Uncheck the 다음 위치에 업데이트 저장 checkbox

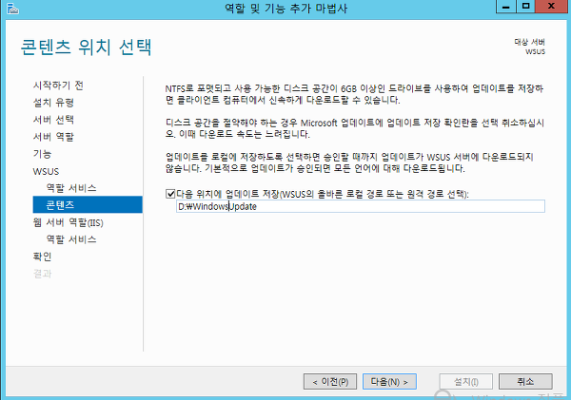[170, 194]
